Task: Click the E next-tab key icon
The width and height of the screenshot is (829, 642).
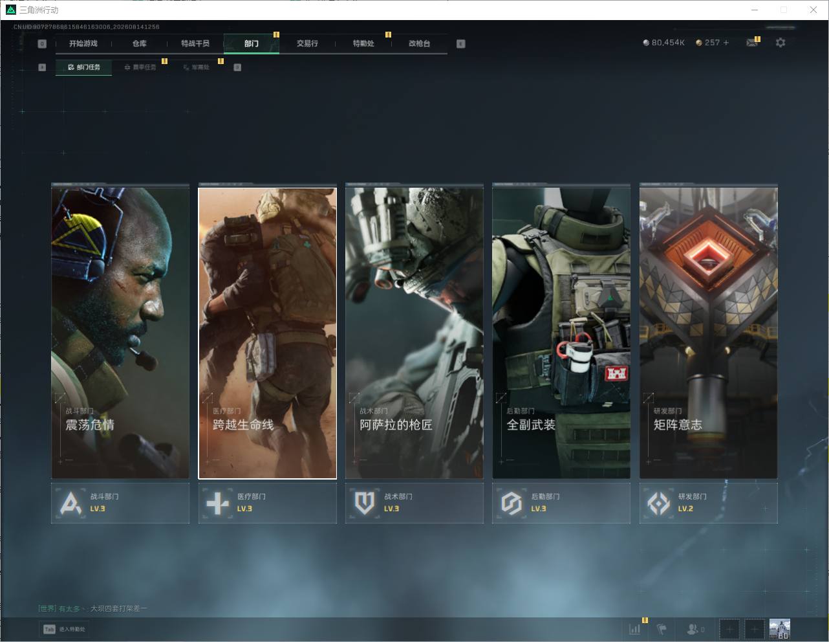Action: (460, 44)
